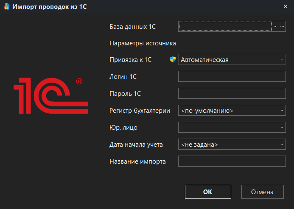Screen dimensions: 294x209
Task: Close the Импорт проводок из 1С dialog
Action: tap(286, 6)
